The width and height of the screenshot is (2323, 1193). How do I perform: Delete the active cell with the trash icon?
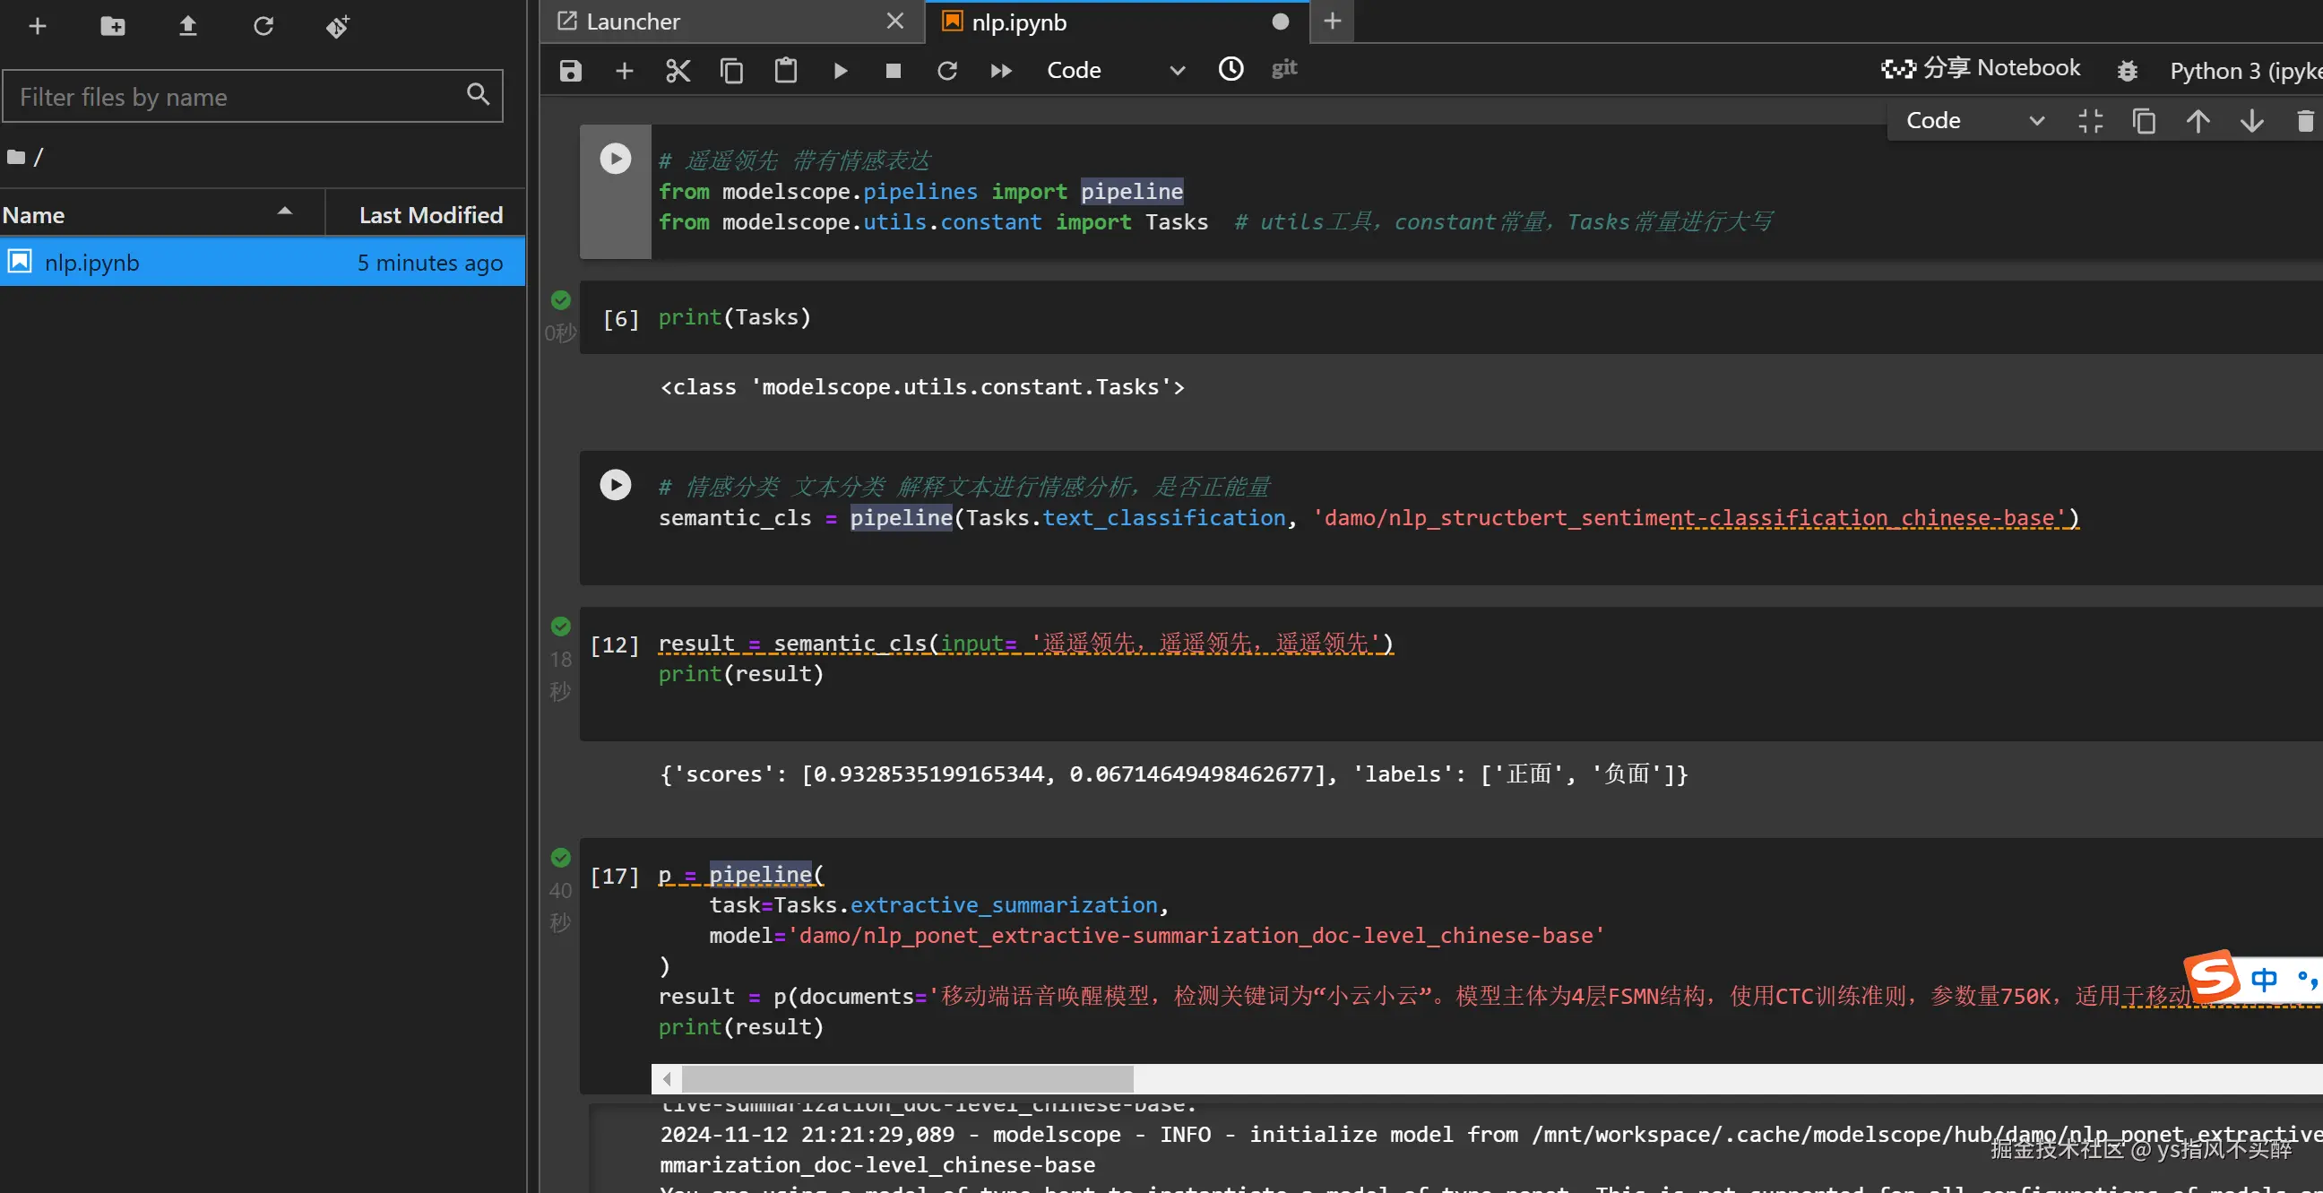tap(2304, 121)
